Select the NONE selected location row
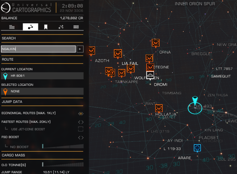This screenshot has height=174, width=237. (x=42, y=91)
